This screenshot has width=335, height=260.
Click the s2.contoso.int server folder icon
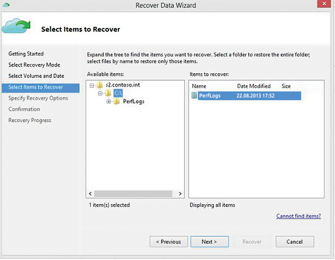click(99, 85)
